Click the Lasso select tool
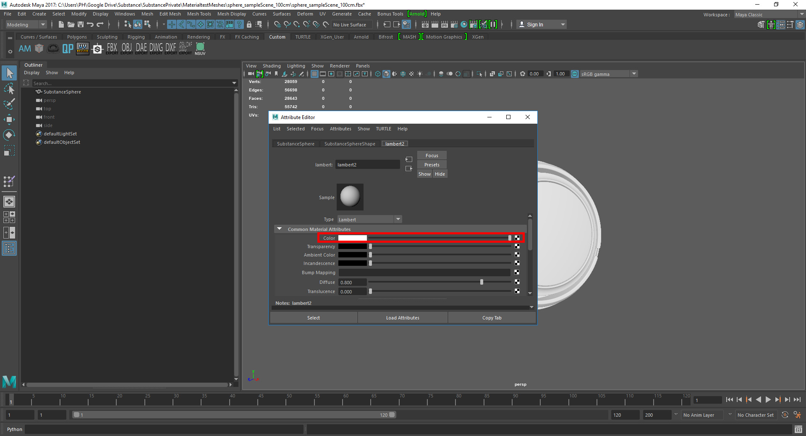 point(9,88)
